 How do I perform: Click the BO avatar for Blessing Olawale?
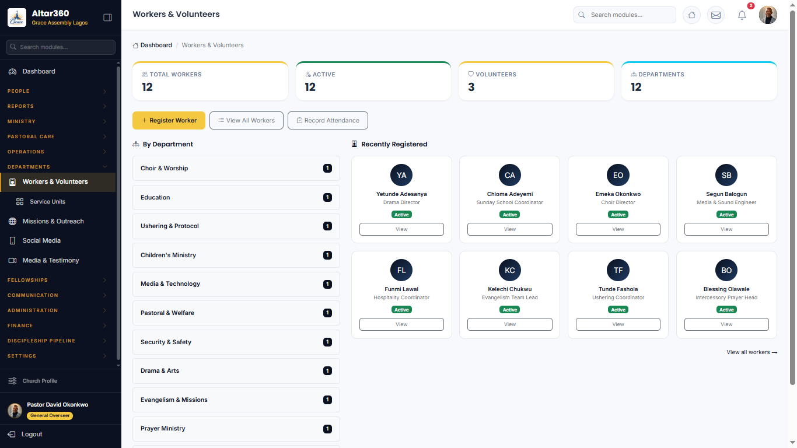tap(726, 270)
